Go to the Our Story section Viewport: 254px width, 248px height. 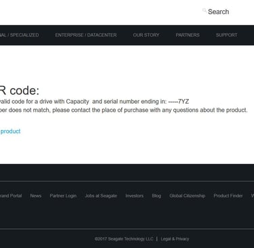146,35
